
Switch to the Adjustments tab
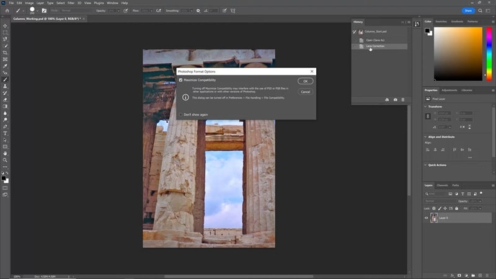click(x=449, y=90)
